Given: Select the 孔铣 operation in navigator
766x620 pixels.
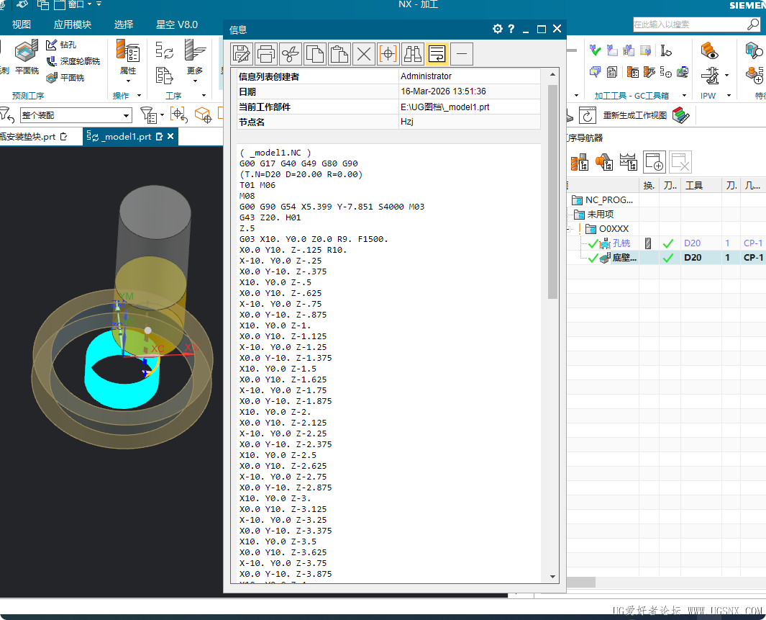Looking at the screenshot, I should click(x=621, y=243).
